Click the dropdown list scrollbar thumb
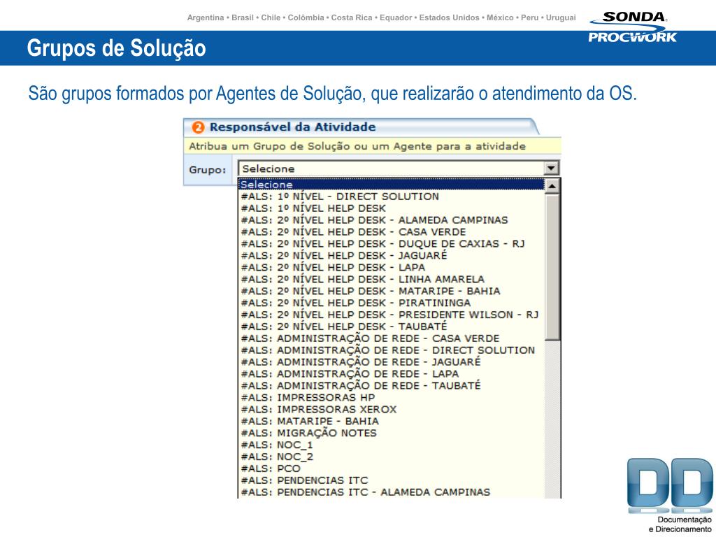Image resolution: width=716 pixels, height=537 pixels. coord(552,267)
